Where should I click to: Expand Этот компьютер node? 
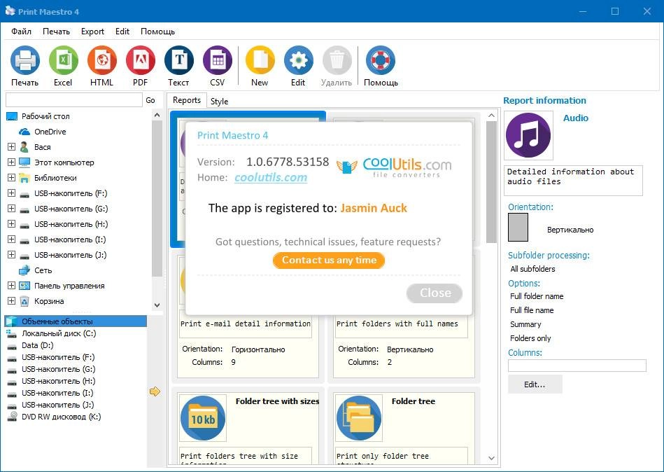pos(11,162)
